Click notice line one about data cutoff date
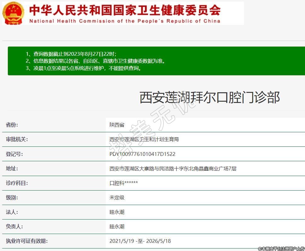Screen dimensions: 305x251 73,54
